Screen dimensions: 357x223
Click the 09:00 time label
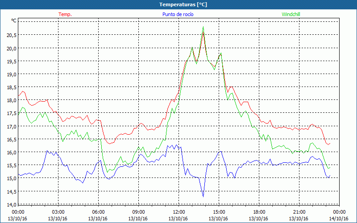click(x=138, y=212)
